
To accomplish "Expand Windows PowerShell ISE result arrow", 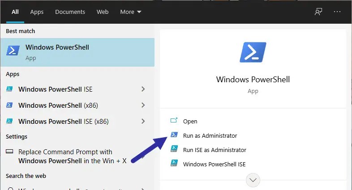I will pos(143,89).
